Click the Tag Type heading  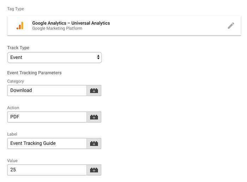pos(16,8)
